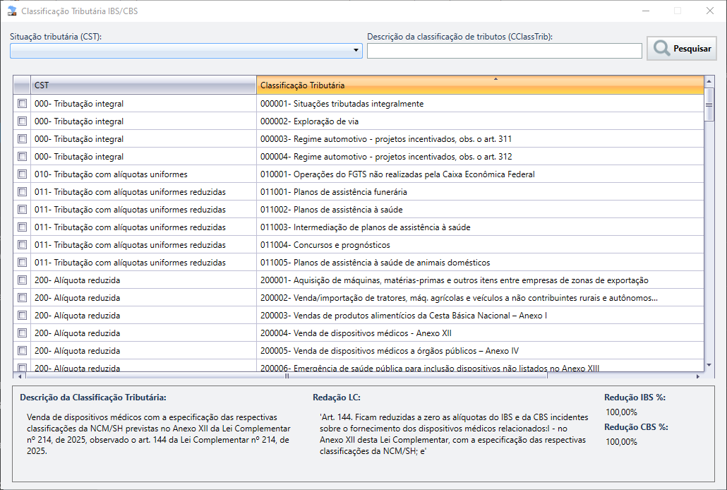Click the vertical scrollbar thumb of the grid
Image resolution: width=727 pixels, height=490 pixels.
point(709,106)
